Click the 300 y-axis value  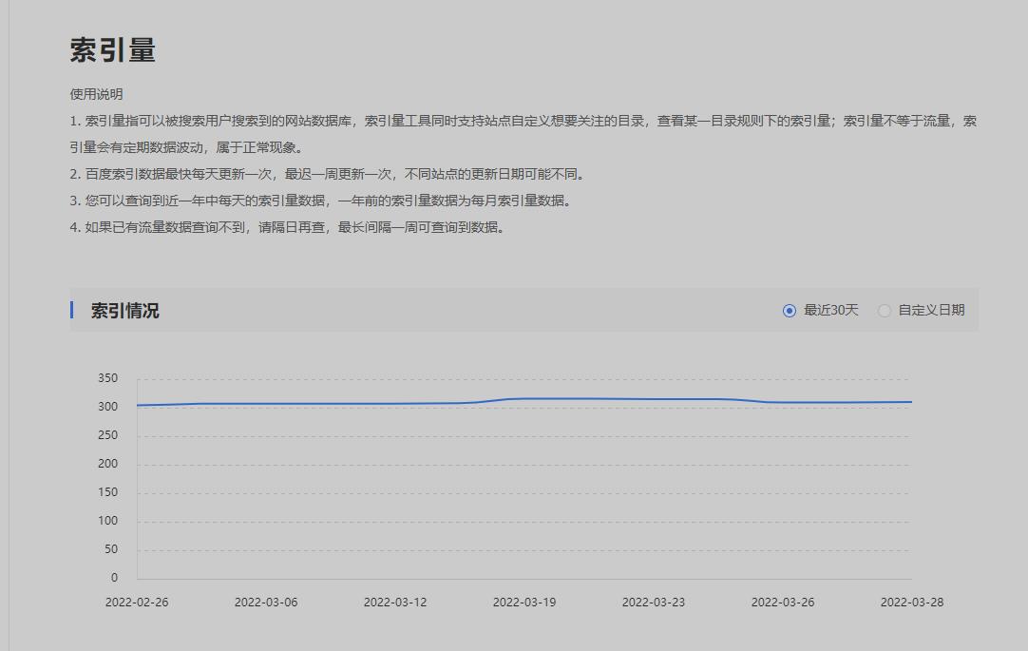[108, 407]
